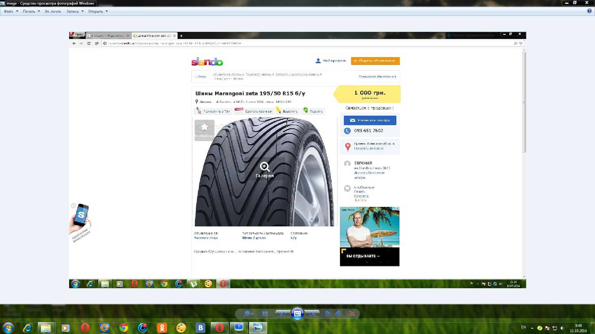Open the Action Center flag tray icon
595x334 pixels.
point(547,328)
